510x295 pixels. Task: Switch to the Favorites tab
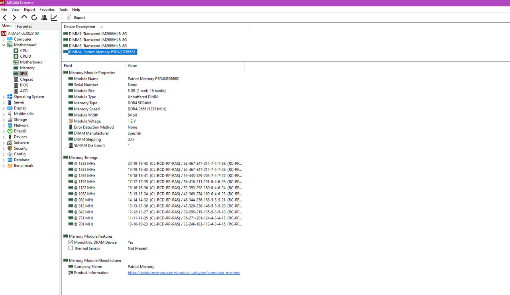coord(24,26)
